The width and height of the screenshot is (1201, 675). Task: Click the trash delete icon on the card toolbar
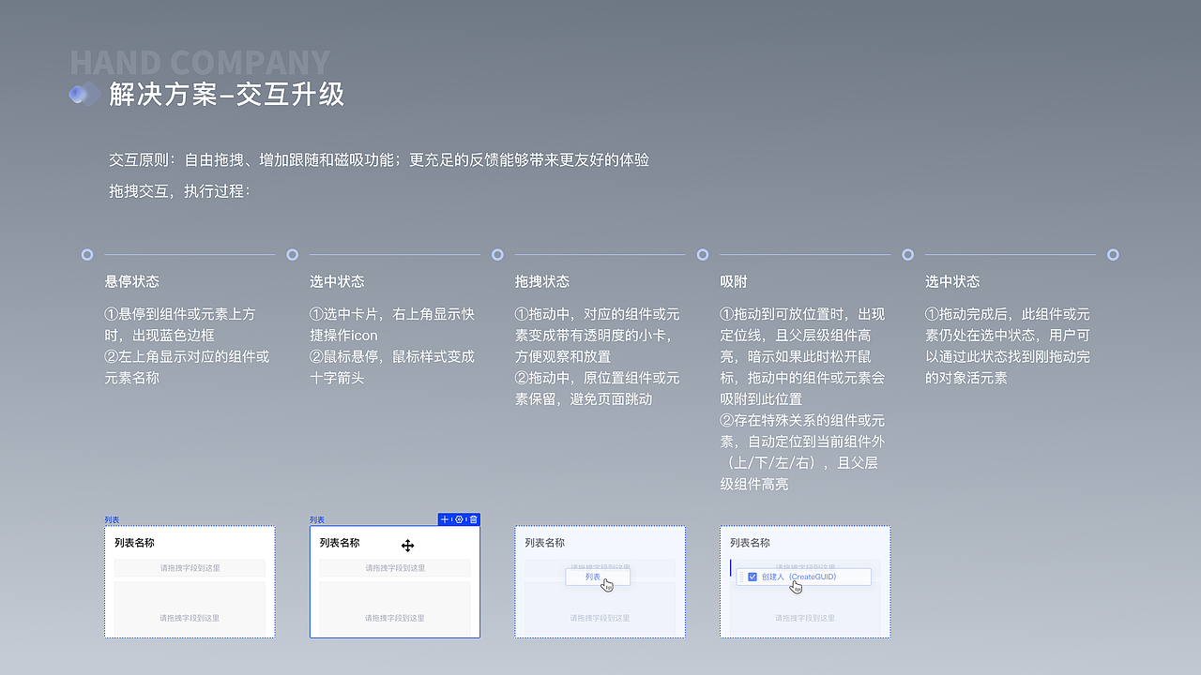(473, 519)
